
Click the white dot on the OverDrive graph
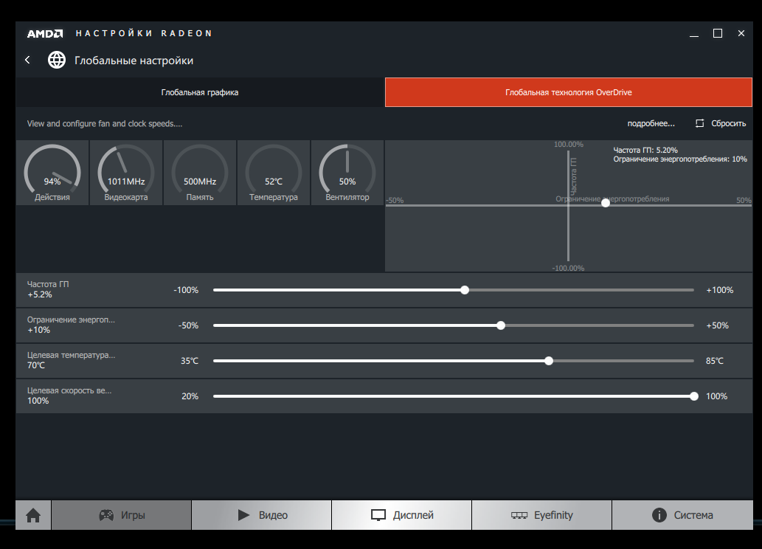pos(606,203)
